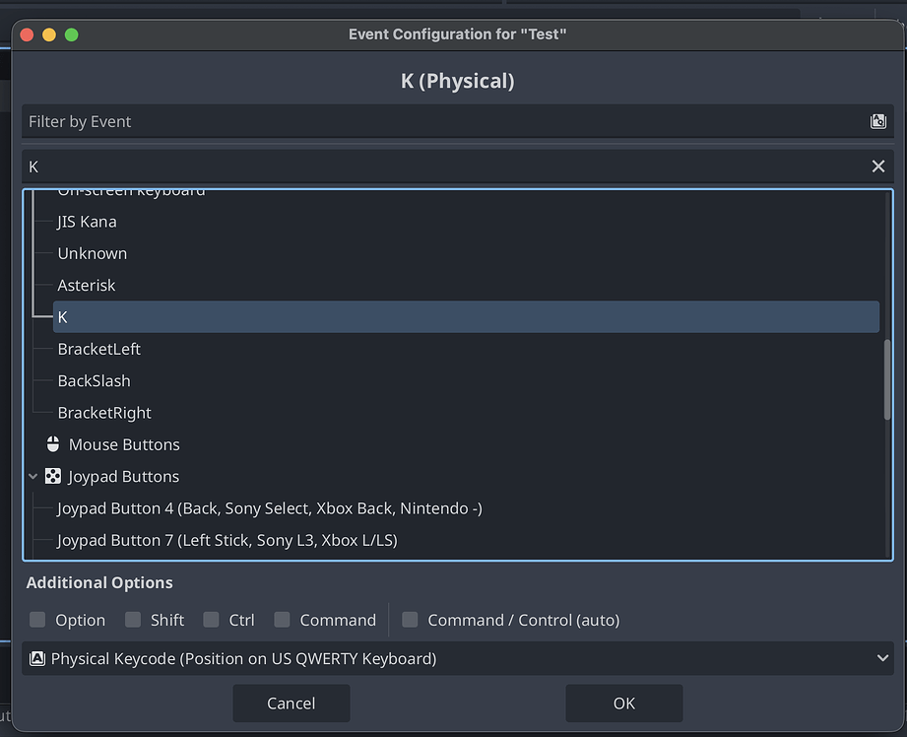Click the keyboard icon on the keycode selector

click(x=36, y=657)
